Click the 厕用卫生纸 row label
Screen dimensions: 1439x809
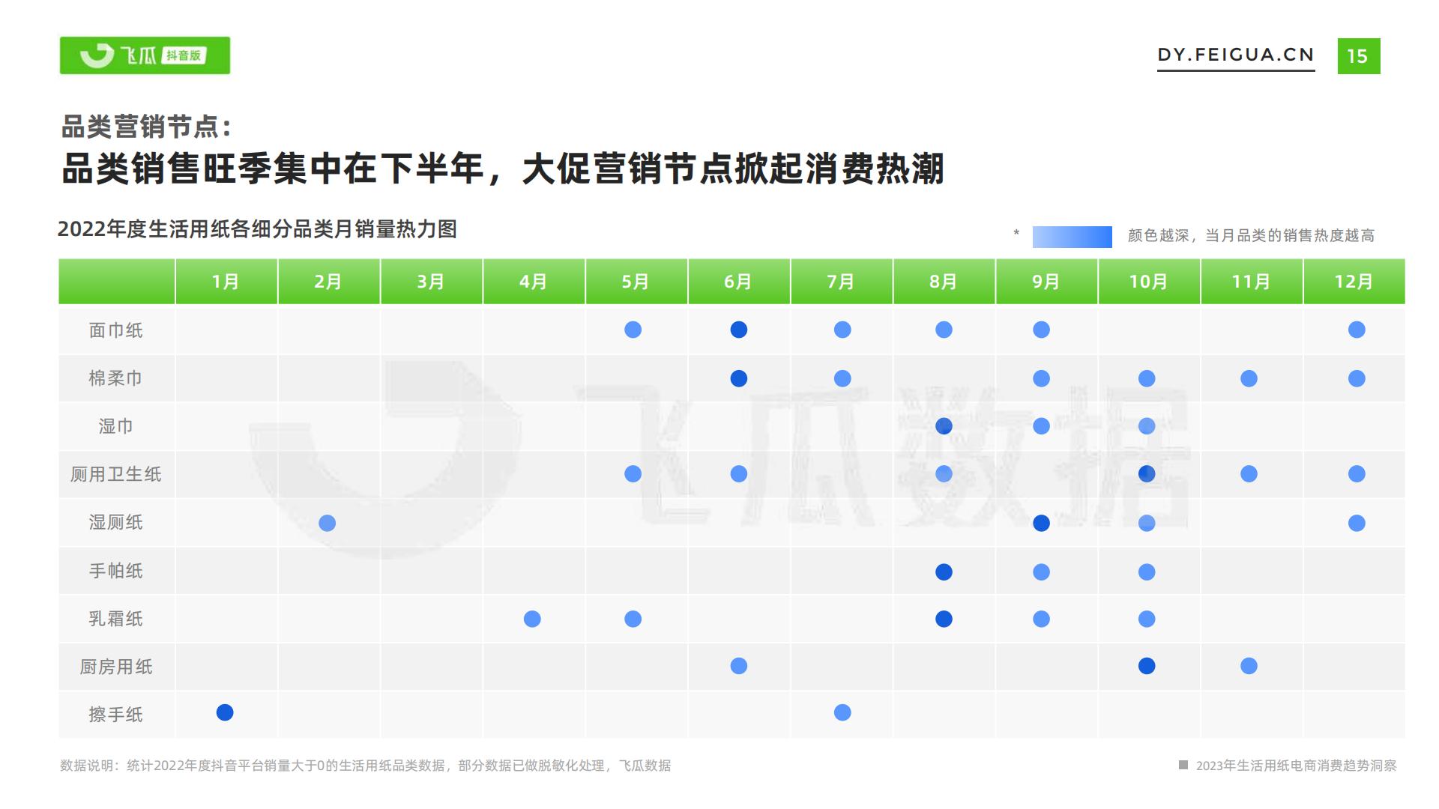[x=115, y=474]
